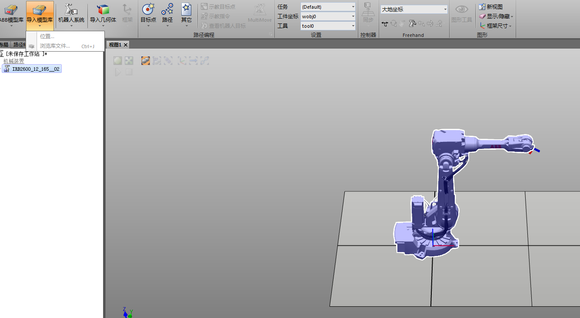The image size is (580, 318).
Task: Choose 浏览库文件... from the open menu
Action: pos(55,46)
